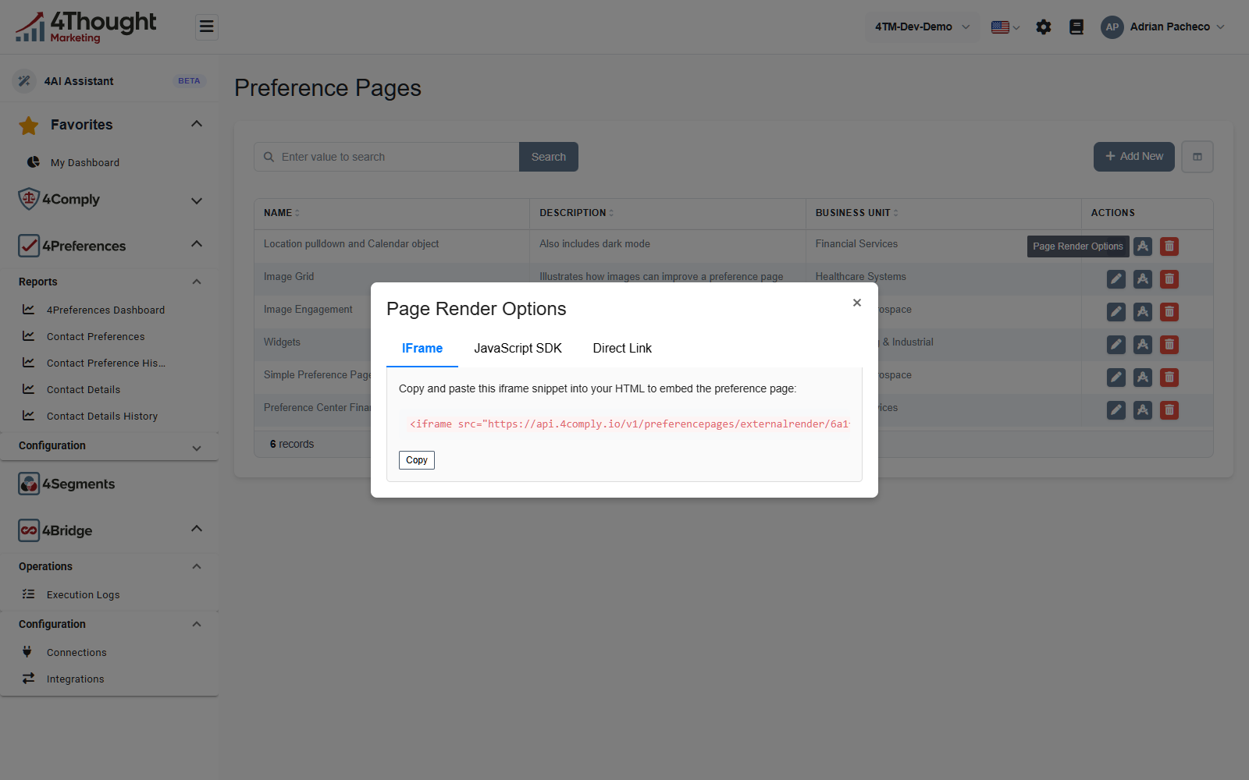Collapse the Favorites section
1249x780 pixels.
click(197, 124)
